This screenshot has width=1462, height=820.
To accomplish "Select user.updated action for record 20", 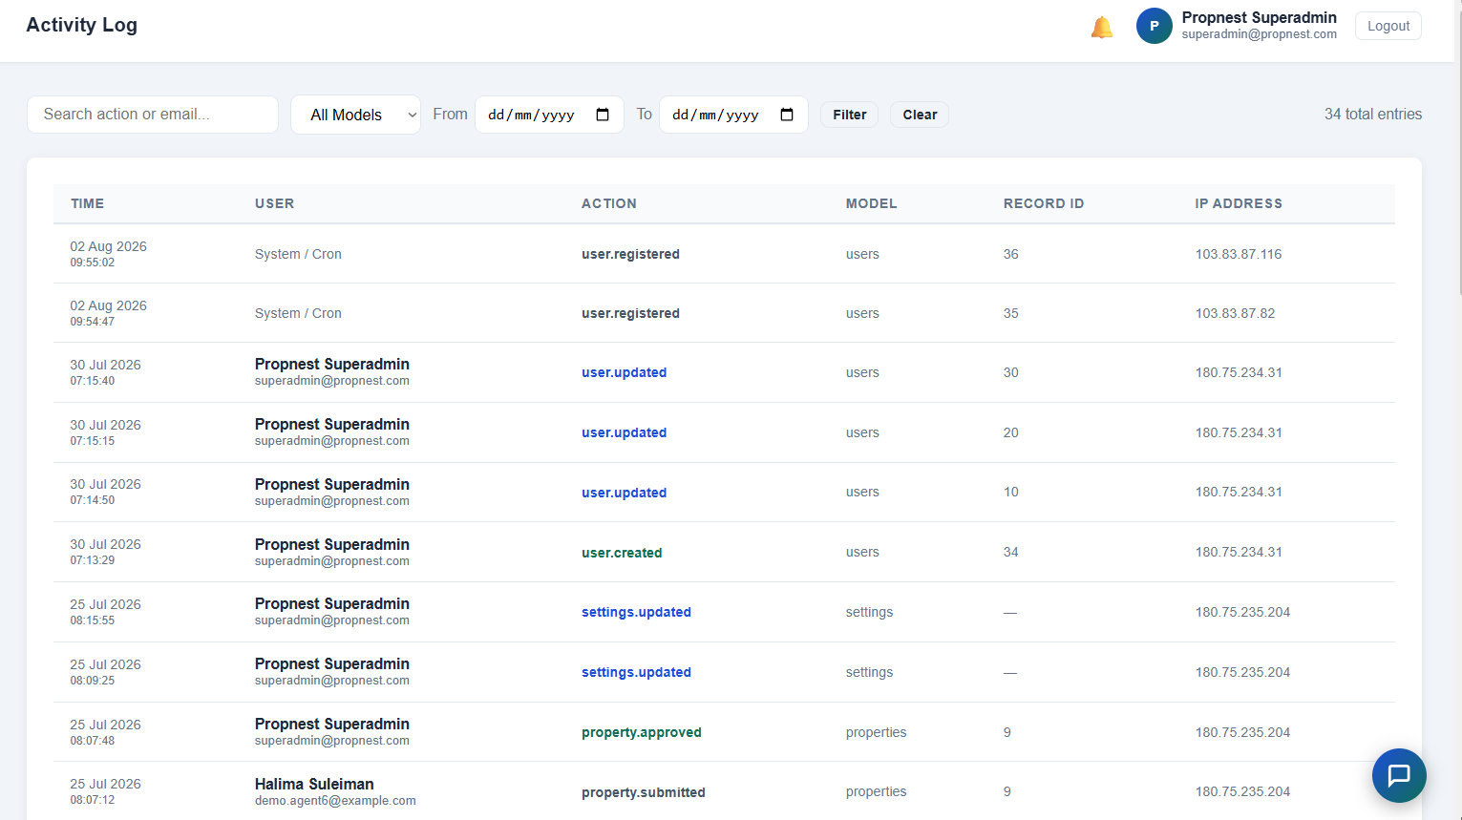I will coord(625,432).
